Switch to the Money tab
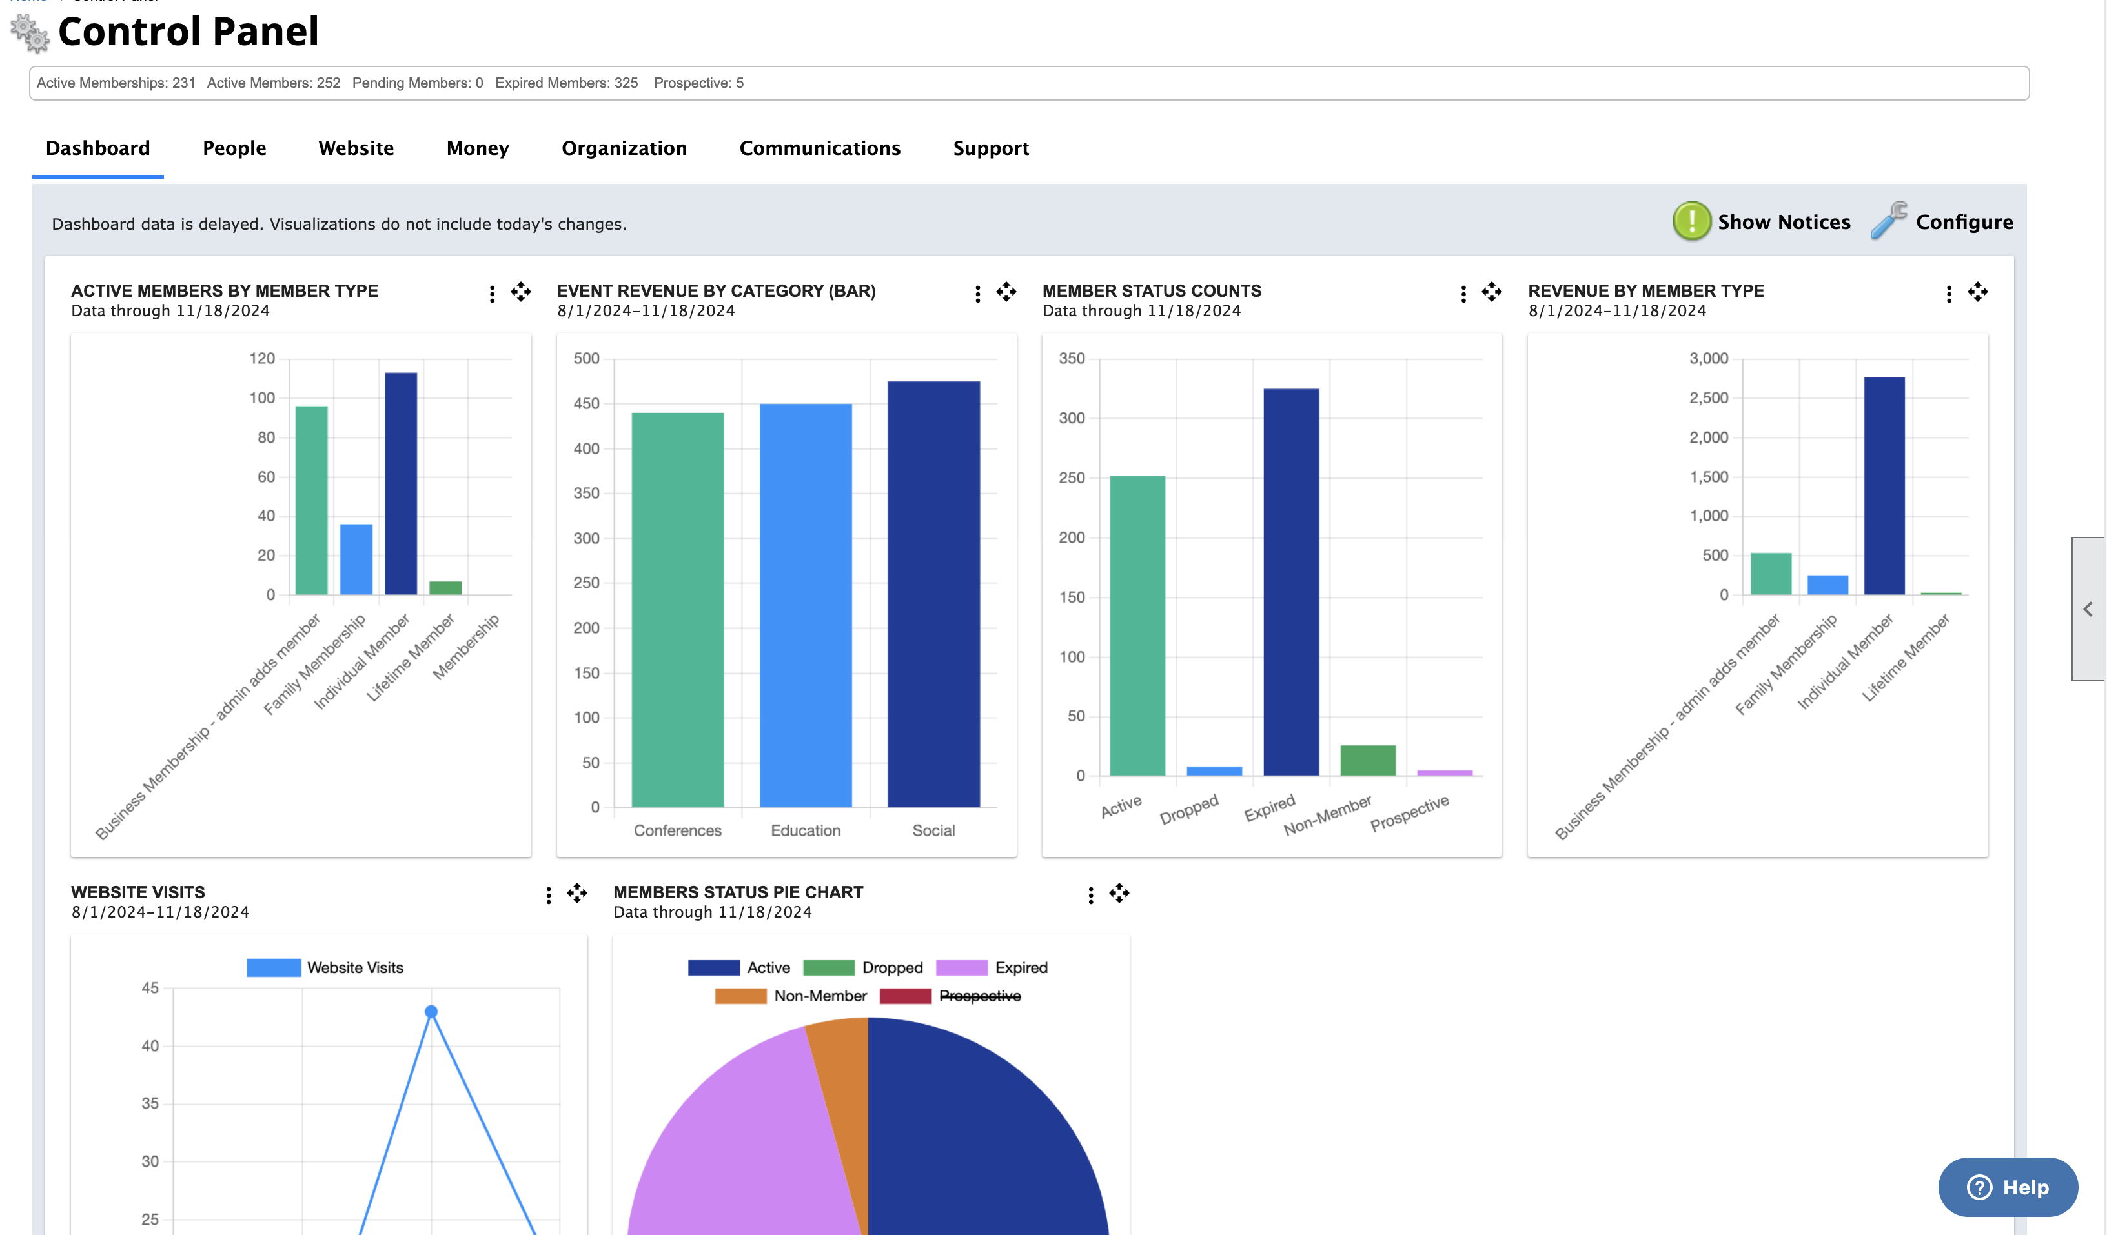 click(478, 148)
